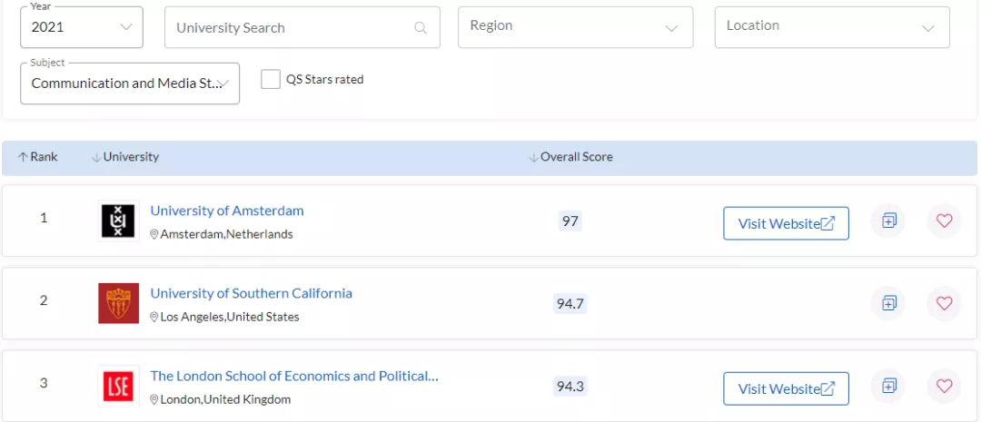Visit Website for University of Amsterdam
This screenshot has height=422, width=981.
[786, 223]
